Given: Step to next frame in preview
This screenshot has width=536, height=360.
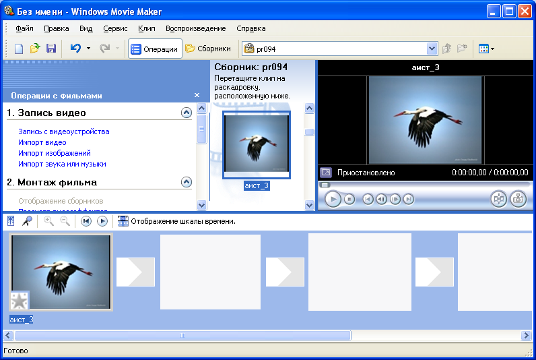Looking at the screenshot, I should 395,199.
